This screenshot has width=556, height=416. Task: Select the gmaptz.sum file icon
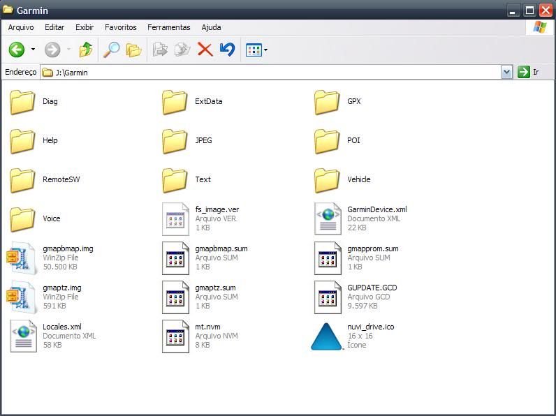point(175,297)
